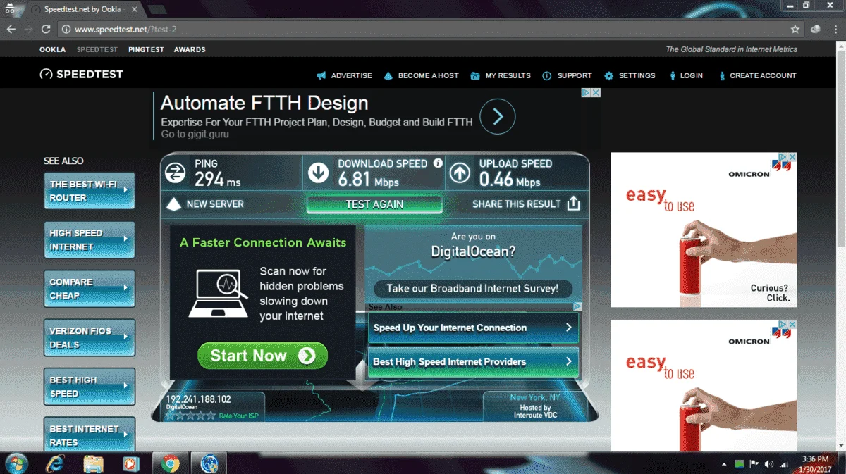Screen dimensions: 846x474
Task: Switch to PINGTEST tab
Action: (x=146, y=50)
